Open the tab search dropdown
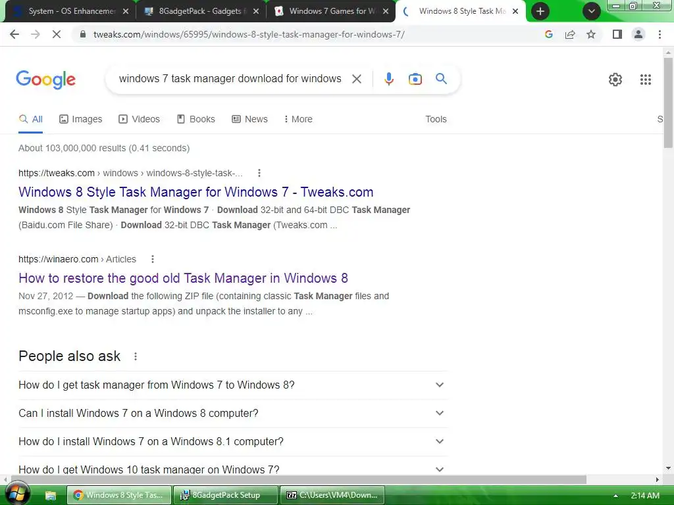The width and height of the screenshot is (674, 505). coord(592,11)
